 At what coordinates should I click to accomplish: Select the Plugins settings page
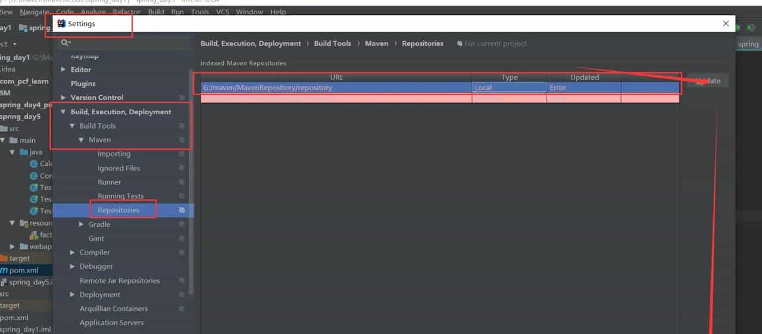[83, 84]
